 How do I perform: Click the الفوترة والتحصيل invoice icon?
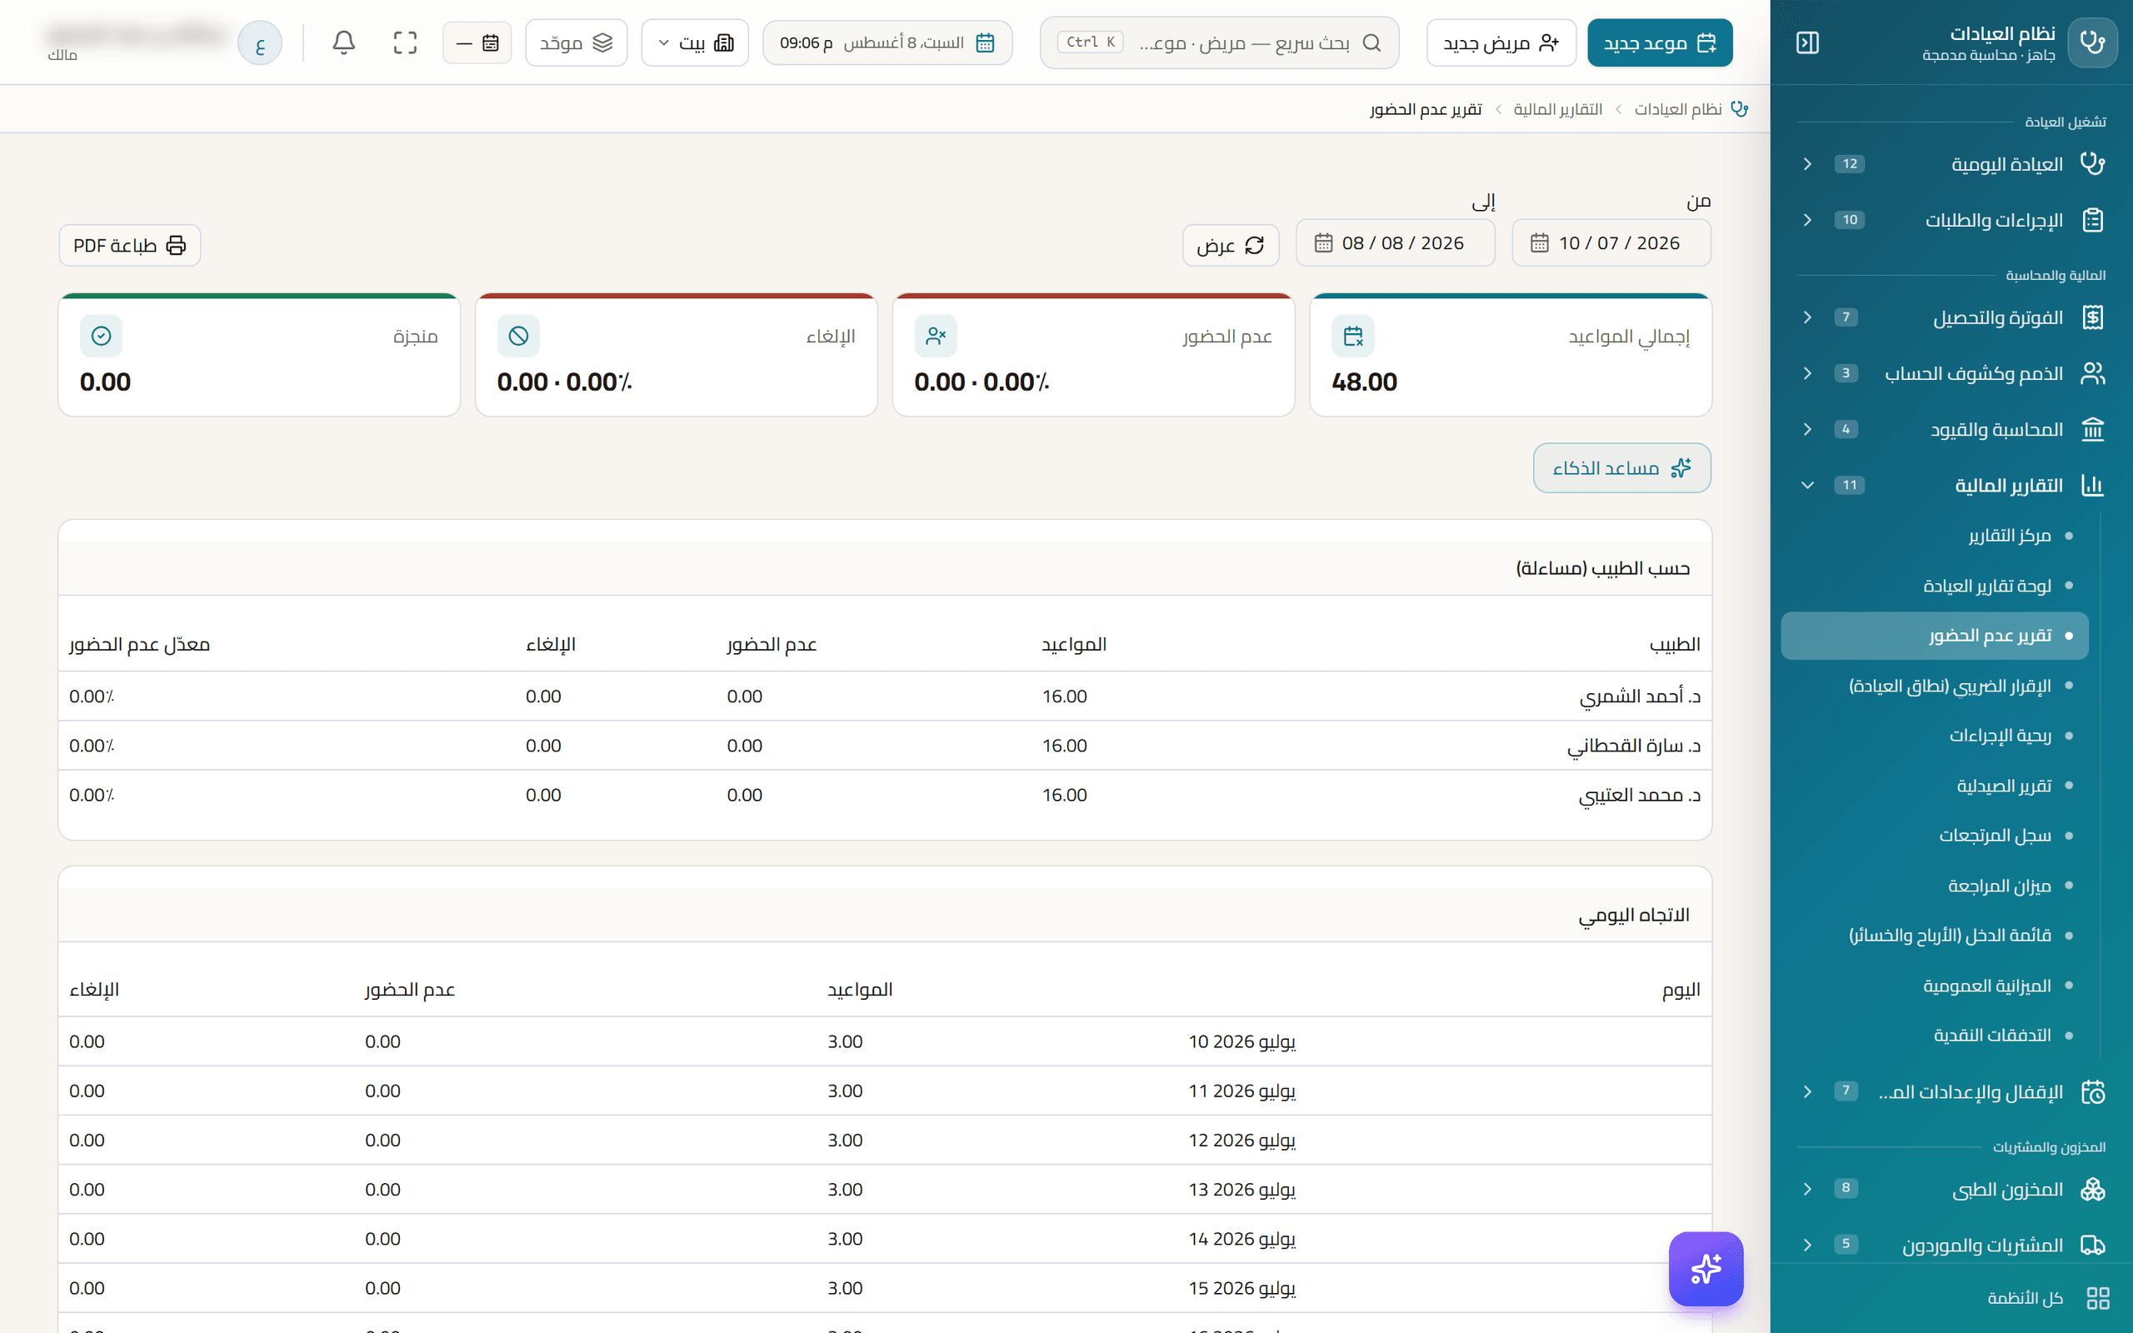point(2092,317)
